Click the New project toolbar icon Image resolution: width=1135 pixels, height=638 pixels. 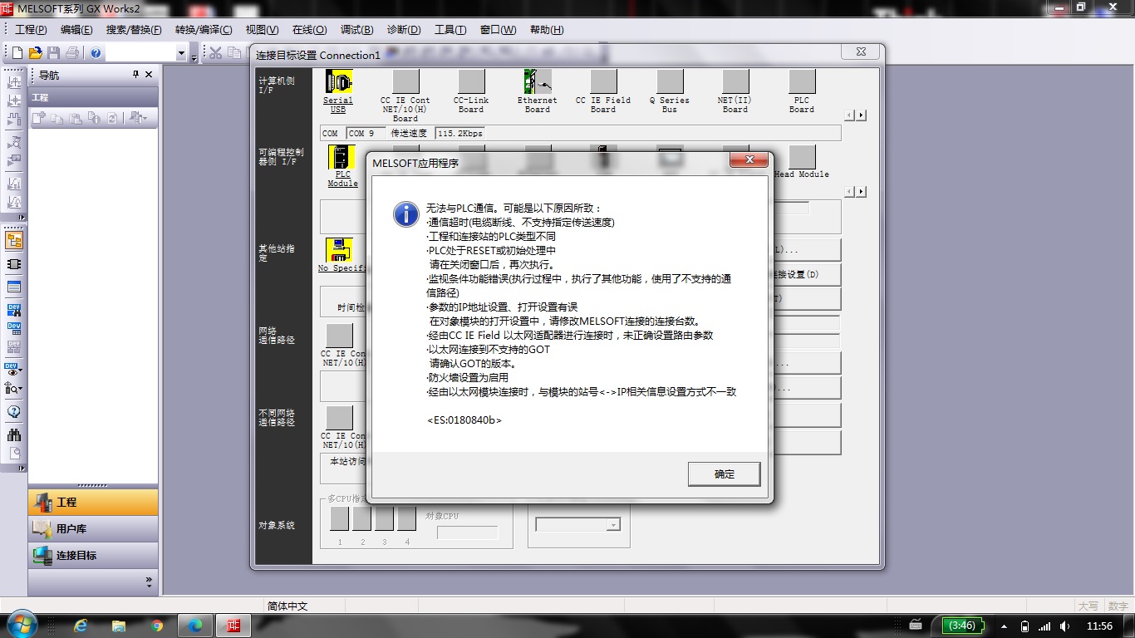pos(17,53)
